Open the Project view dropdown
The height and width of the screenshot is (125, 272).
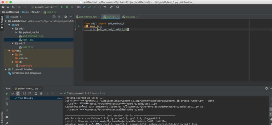(14, 17)
